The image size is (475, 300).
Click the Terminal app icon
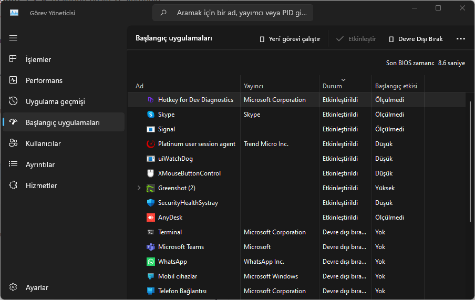(151, 232)
